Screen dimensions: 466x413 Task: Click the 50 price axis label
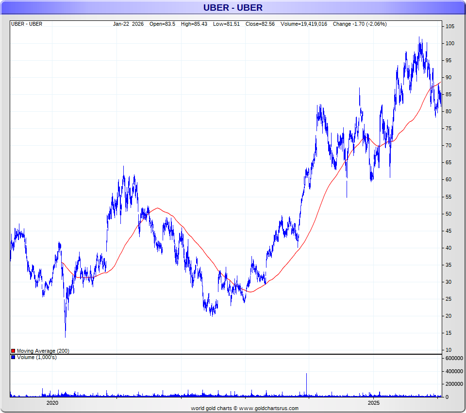coord(449,214)
